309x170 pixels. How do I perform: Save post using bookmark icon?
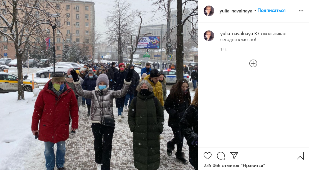tap(300, 156)
